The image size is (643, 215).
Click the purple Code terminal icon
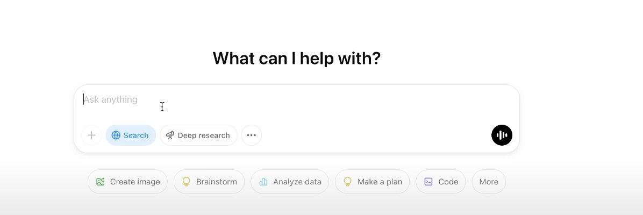(x=428, y=182)
